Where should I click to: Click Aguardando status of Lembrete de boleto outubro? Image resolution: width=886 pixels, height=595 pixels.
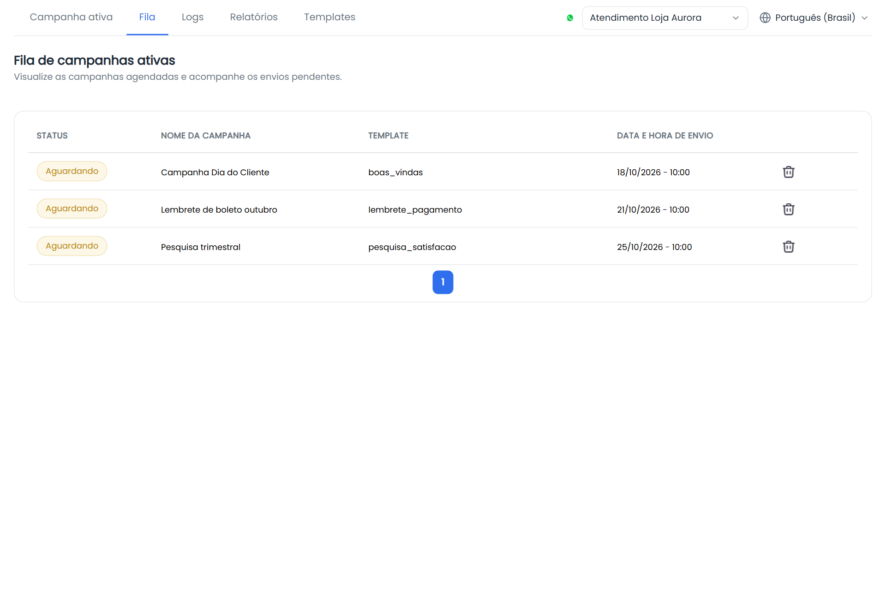point(72,208)
